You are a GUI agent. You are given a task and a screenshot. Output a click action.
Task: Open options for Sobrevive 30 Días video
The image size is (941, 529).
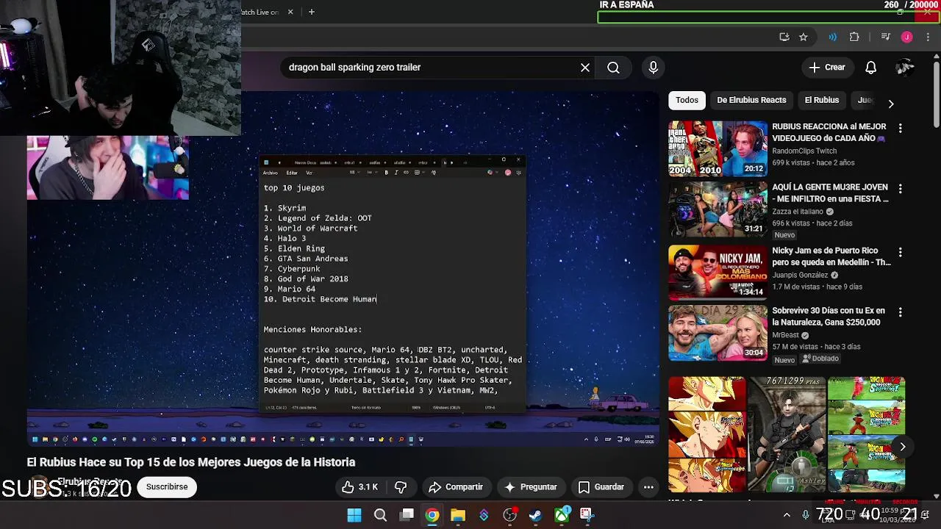pos(900,312)
